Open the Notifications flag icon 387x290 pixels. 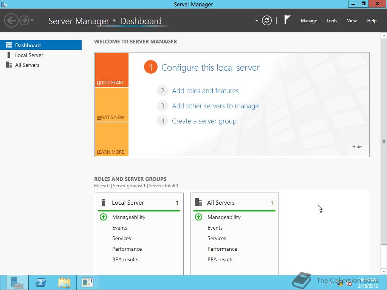coord(287,20)
